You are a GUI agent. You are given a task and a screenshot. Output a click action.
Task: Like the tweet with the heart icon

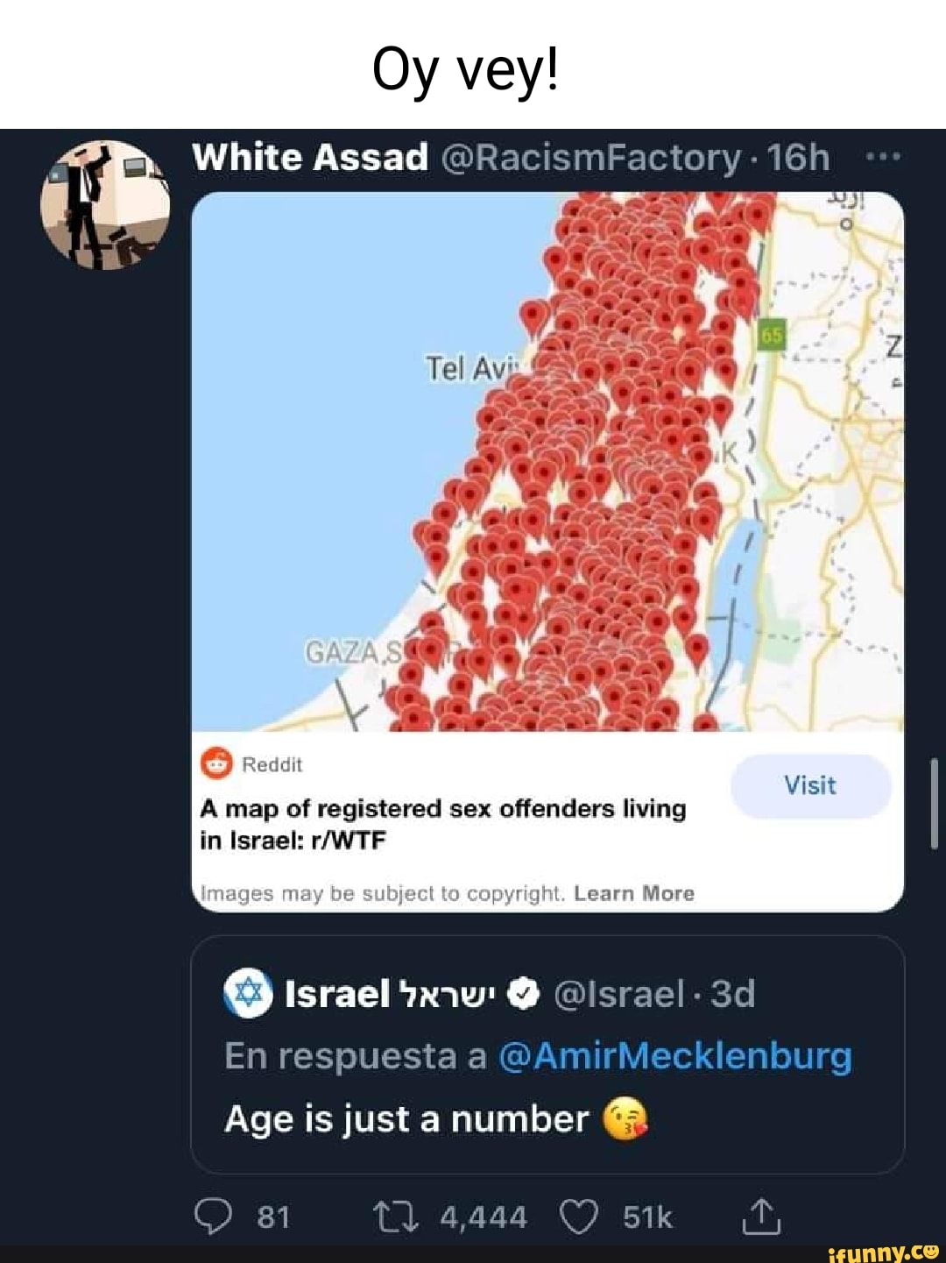pyautogui.click(x=578, y=1217)
